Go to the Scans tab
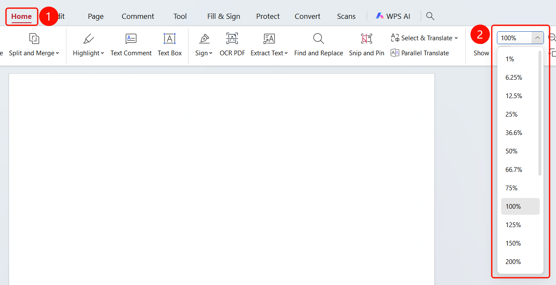 pos(346,16)
